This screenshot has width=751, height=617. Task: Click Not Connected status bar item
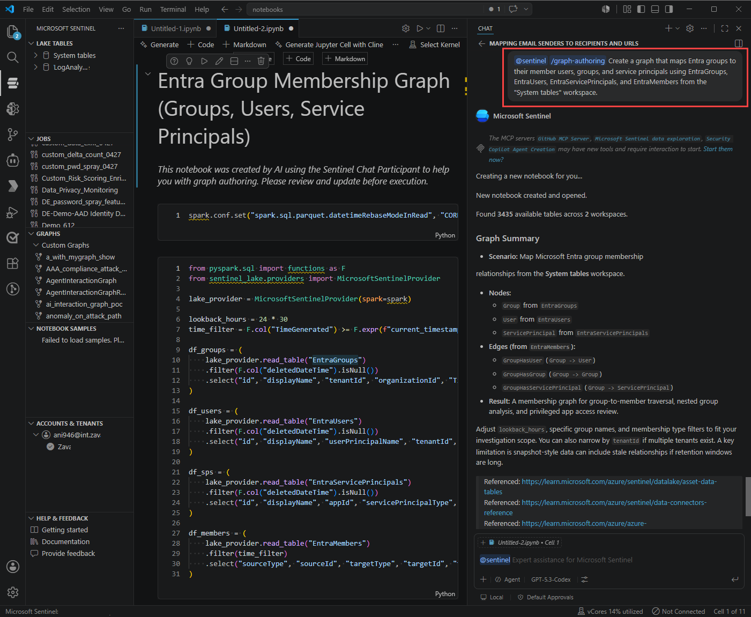click(x=679, y=611)
